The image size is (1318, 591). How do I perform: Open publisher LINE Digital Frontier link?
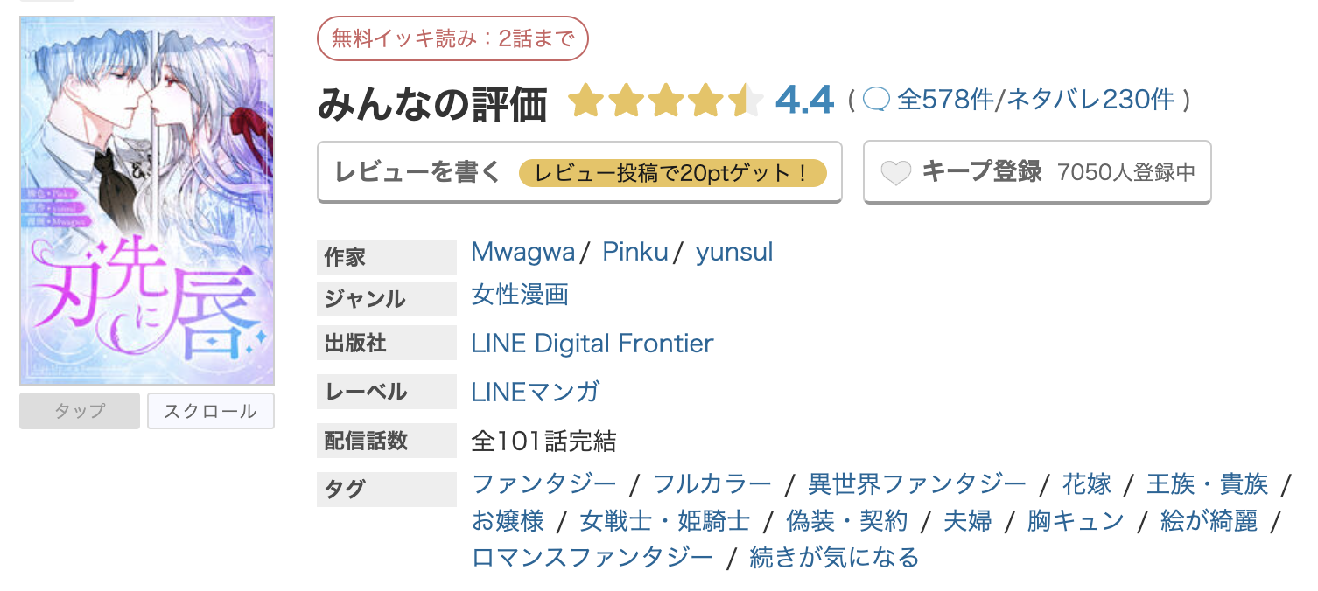click(592, 344)
